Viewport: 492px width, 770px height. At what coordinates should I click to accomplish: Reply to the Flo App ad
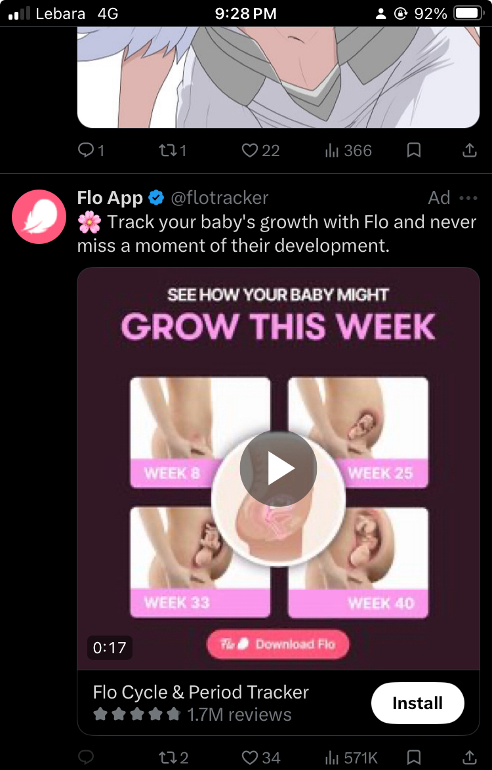click(87, 758)
